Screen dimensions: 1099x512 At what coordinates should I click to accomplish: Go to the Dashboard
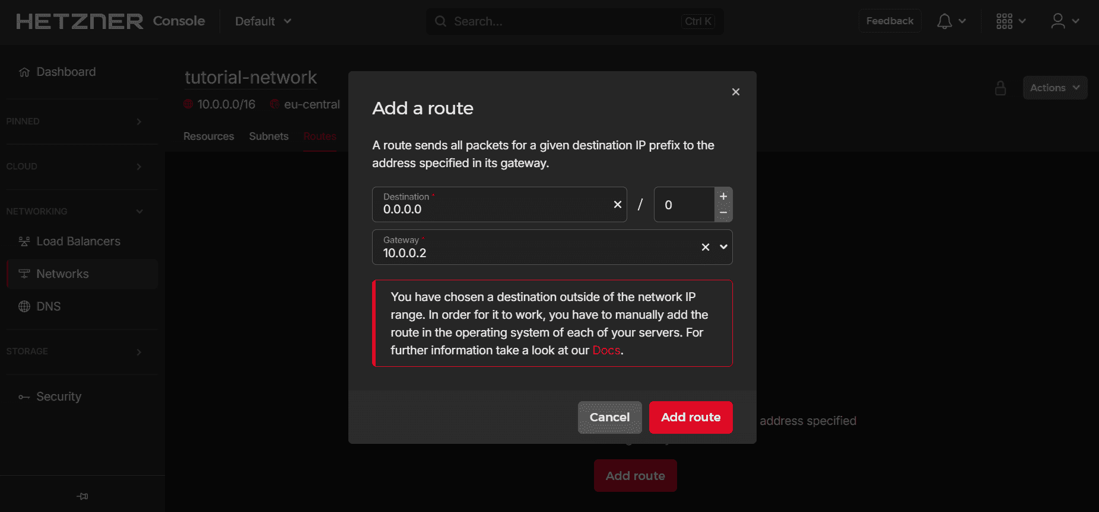coord(65,72)
